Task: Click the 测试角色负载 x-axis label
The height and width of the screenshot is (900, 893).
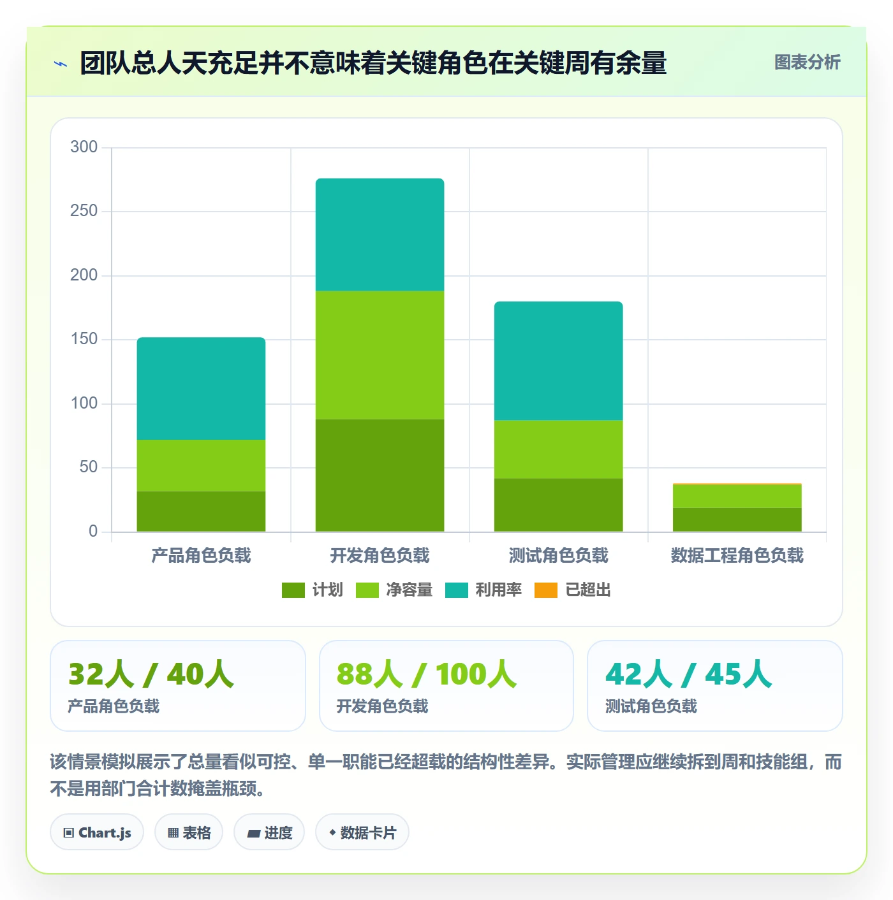Action: click(x=559, y=556)
